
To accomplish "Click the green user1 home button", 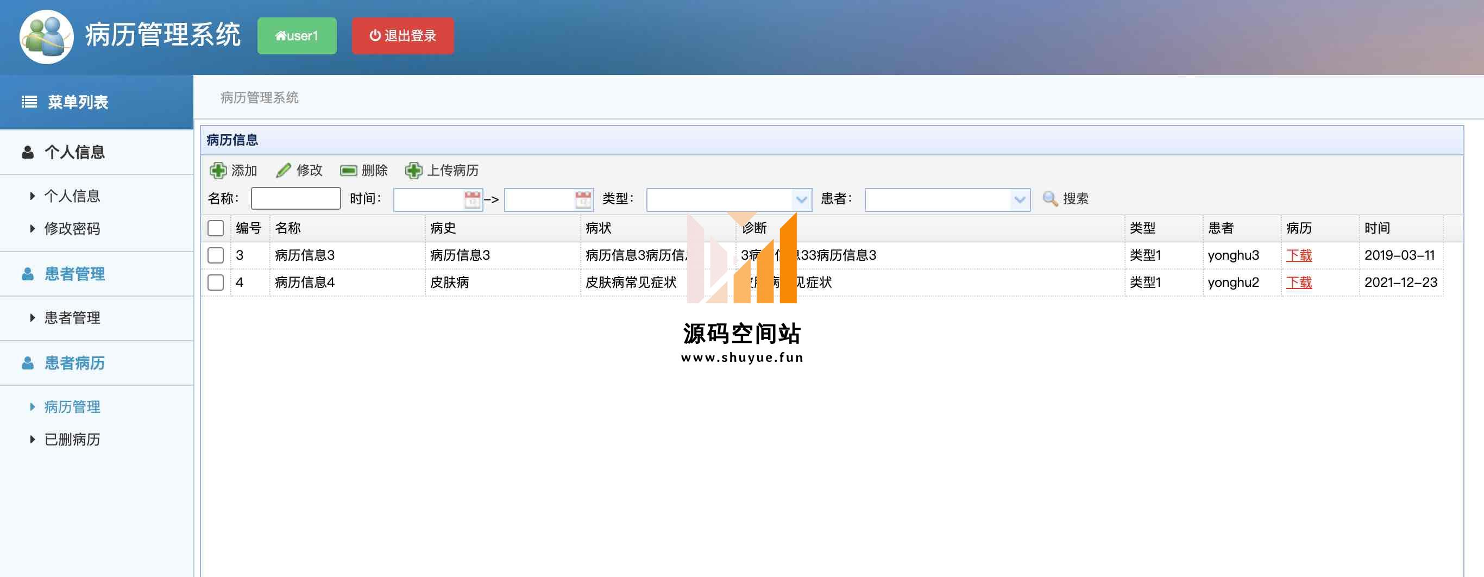I will (297, 36).
